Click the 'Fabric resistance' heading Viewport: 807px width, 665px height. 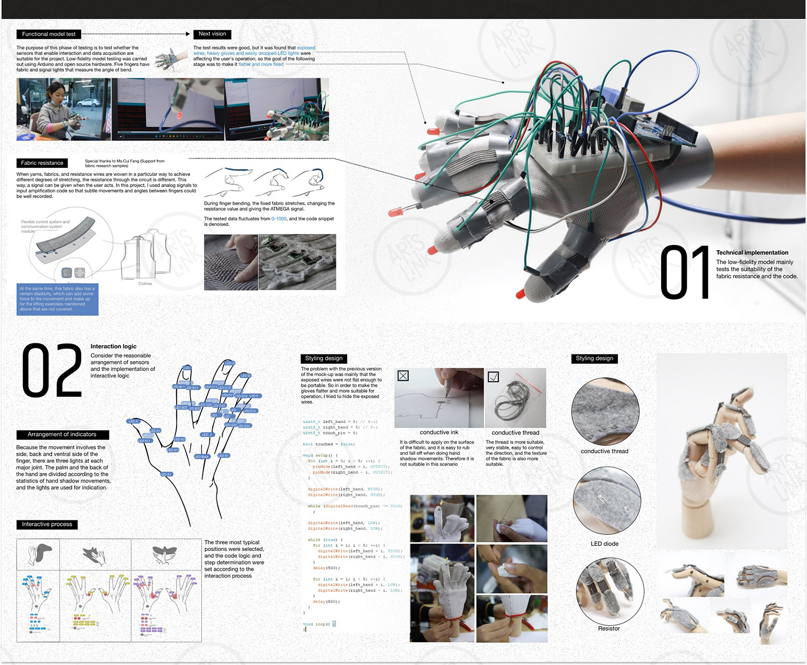tap(42, 163)
